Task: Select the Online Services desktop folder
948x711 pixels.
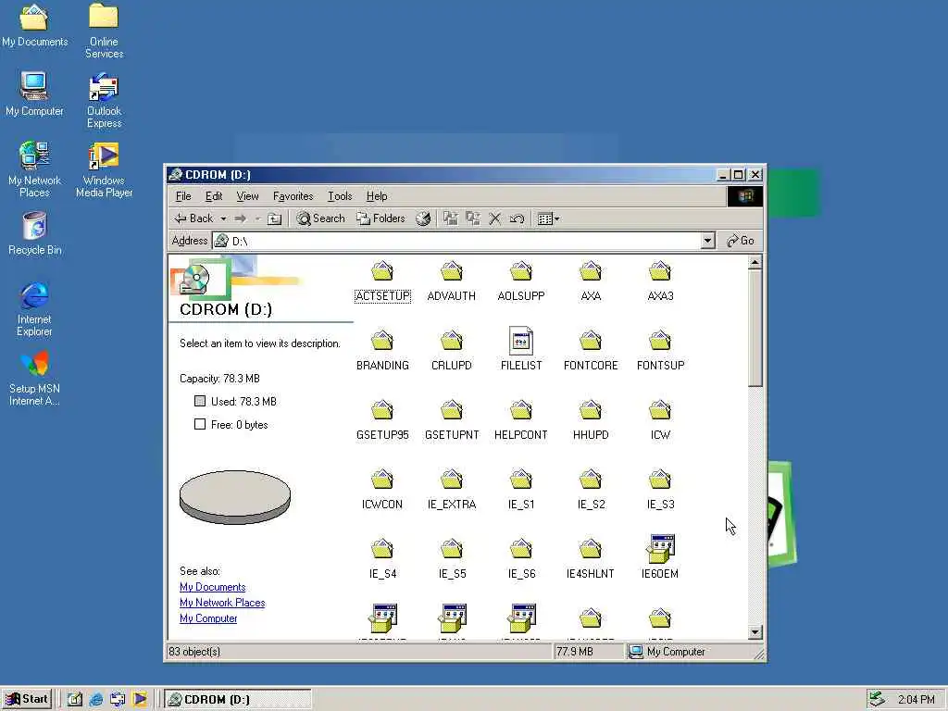Action: pyautogui.click(x=104, y=31)
